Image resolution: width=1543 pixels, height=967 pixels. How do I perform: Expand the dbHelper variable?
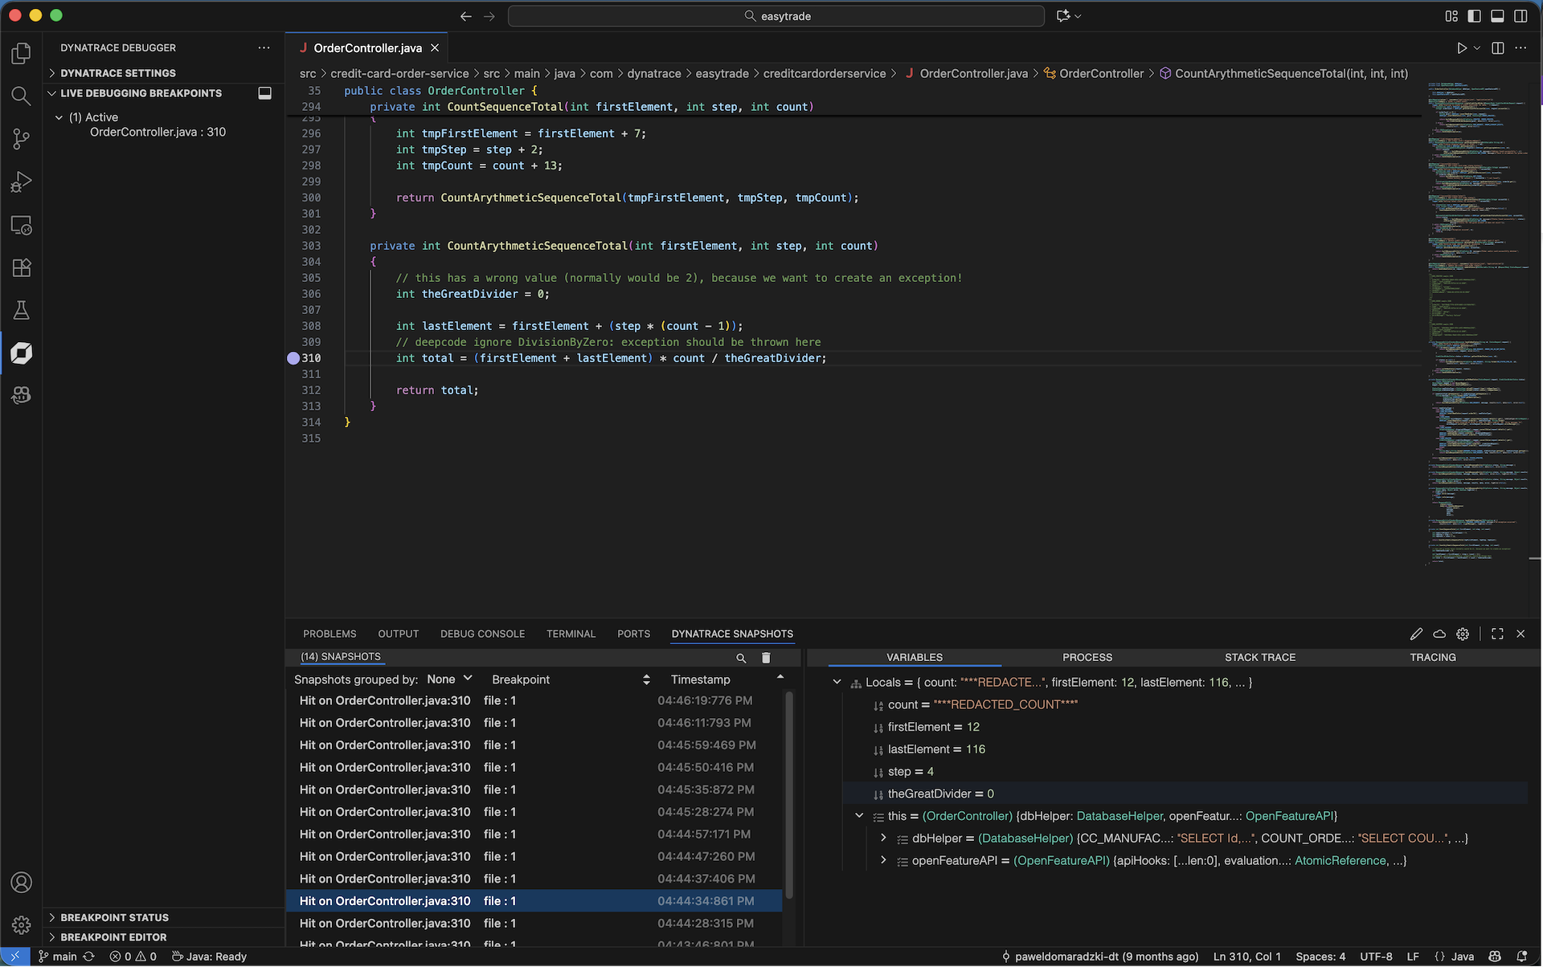point(883,838)
